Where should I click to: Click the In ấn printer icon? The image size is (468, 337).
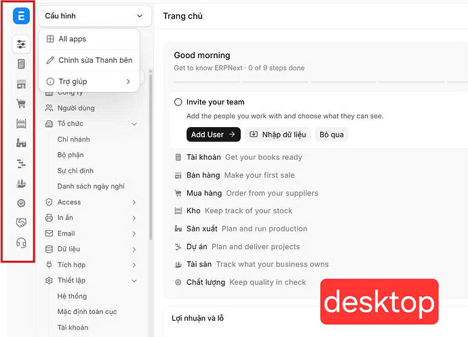tap(49, 218)
